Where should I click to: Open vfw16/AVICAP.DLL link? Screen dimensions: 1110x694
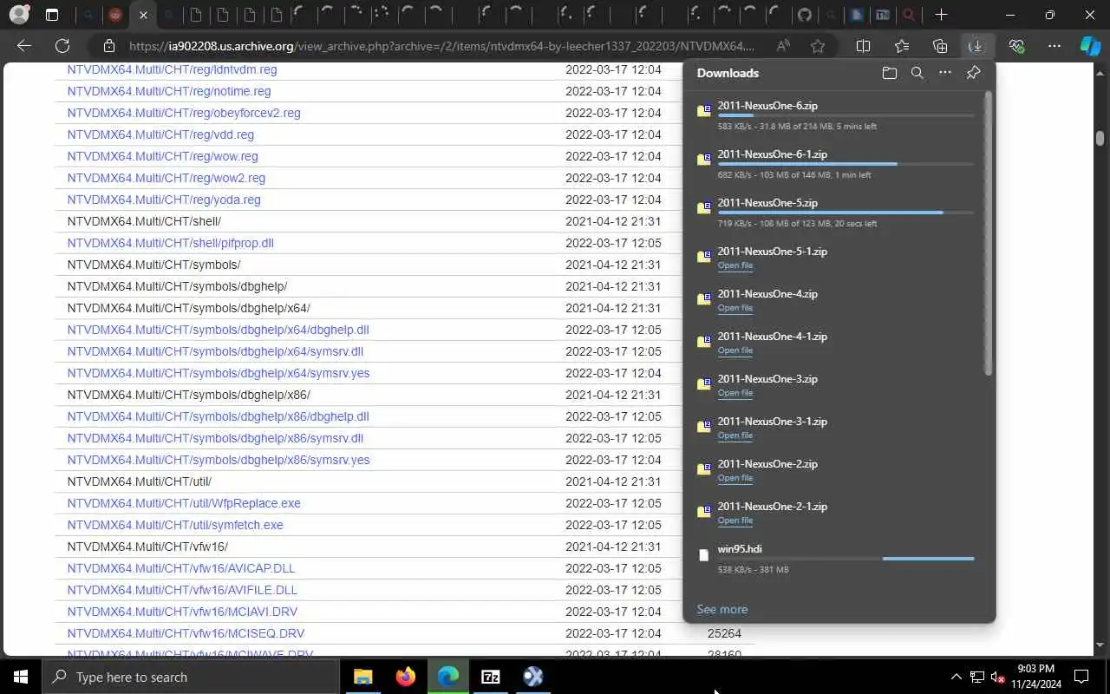[x=181, y=568]
